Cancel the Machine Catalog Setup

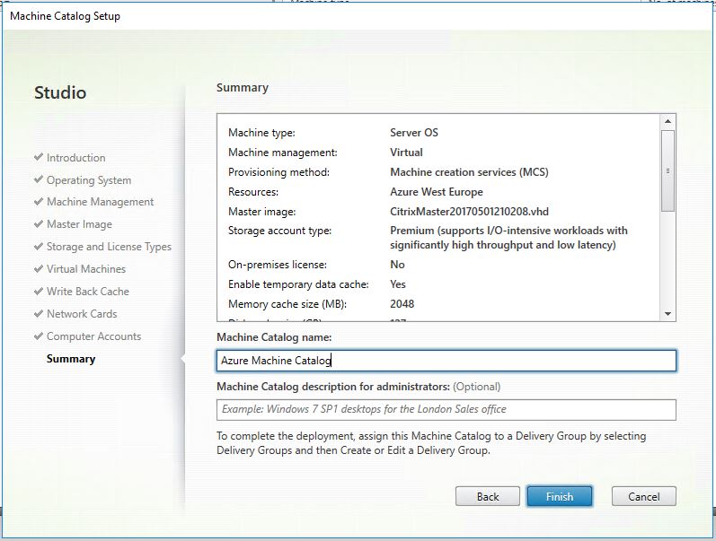(x=643, y=496)
